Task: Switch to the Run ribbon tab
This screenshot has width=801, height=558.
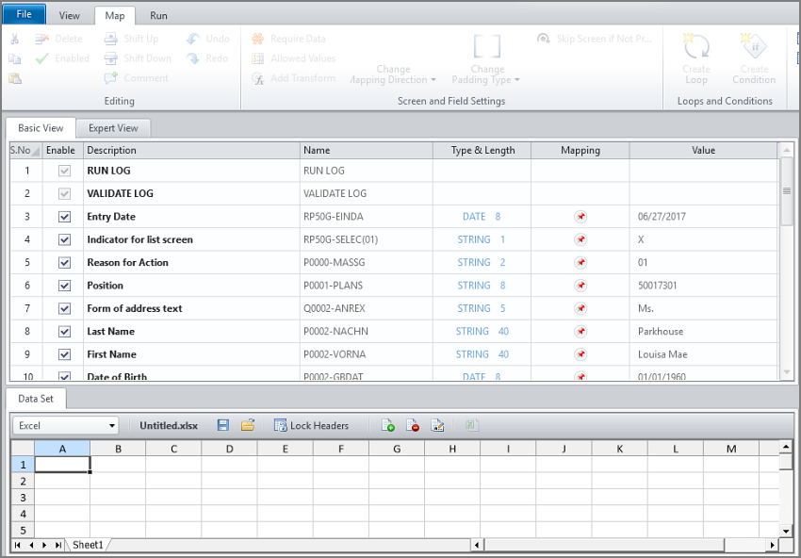Action: click(158, 16)
